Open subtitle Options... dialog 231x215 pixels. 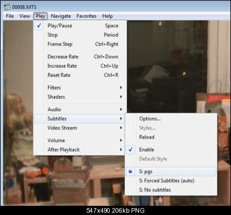[x=171, y=119]
